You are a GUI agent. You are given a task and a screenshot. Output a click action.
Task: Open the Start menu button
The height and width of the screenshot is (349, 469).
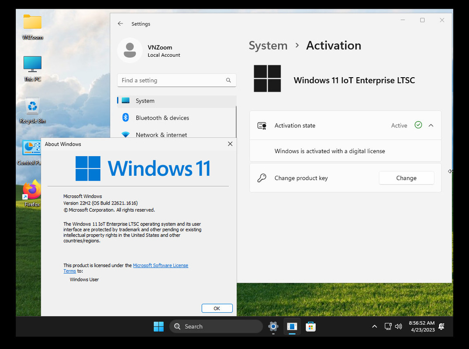(x=159, y=327)
